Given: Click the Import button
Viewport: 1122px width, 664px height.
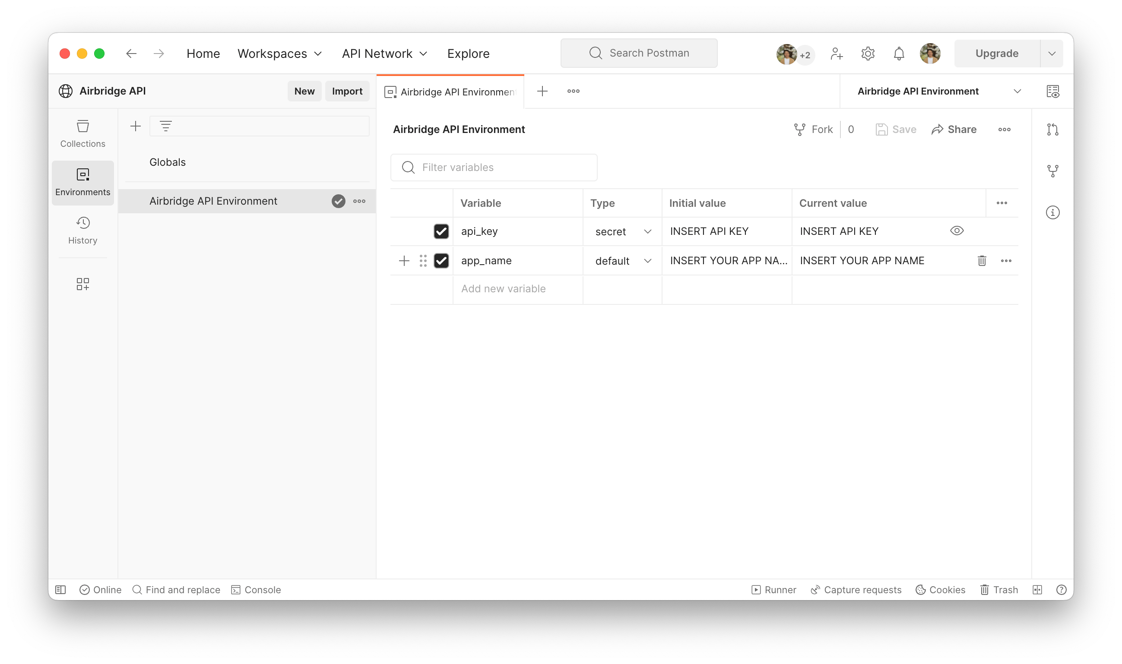Looking at the screenshot, I should point(347,91).
